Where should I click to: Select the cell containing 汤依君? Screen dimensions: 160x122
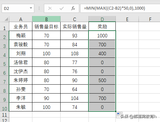click(21, 62)
